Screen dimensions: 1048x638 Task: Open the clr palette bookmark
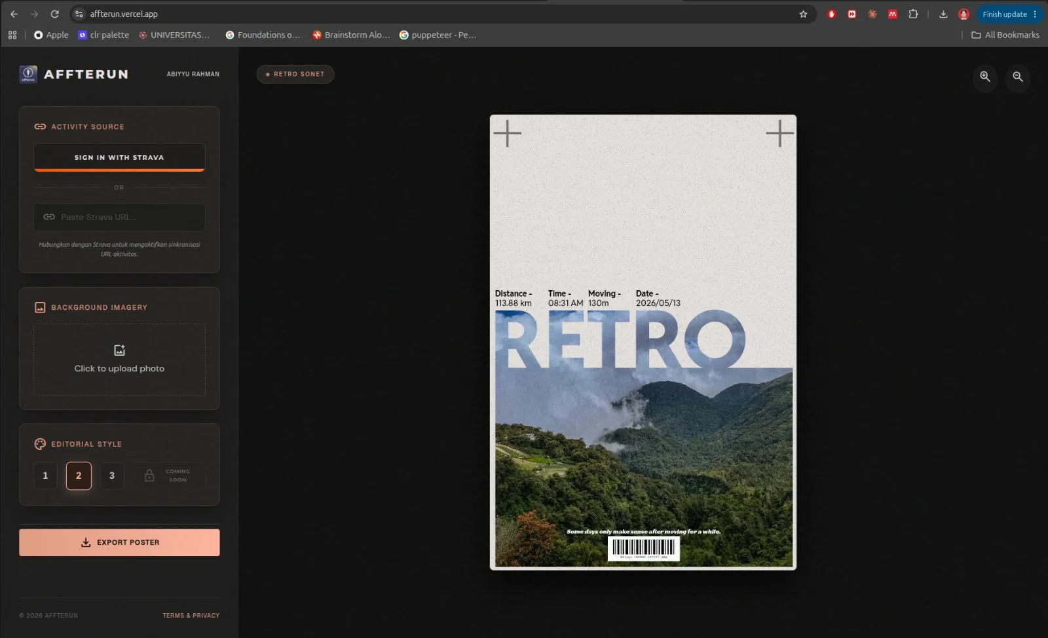point(103,35)
